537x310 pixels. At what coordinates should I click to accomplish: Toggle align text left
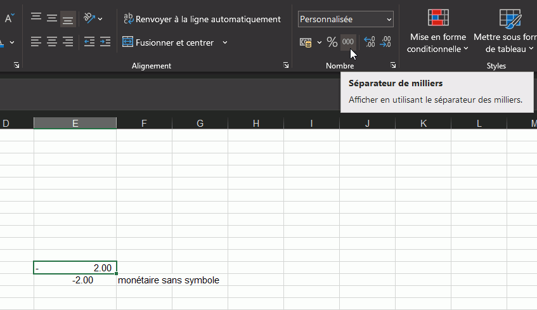click(36, 42)
